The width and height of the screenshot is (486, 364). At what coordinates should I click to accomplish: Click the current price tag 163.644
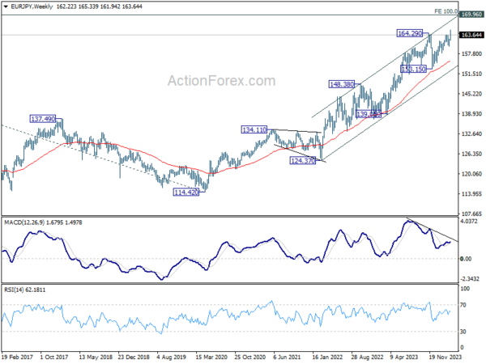[471, 35]
